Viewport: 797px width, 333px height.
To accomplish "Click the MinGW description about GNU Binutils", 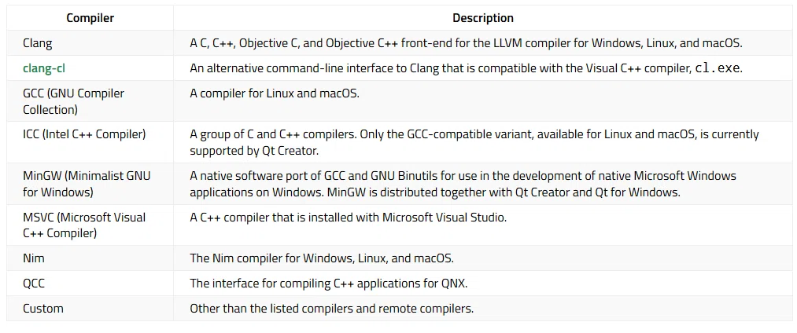I will (x=463, y=184).
